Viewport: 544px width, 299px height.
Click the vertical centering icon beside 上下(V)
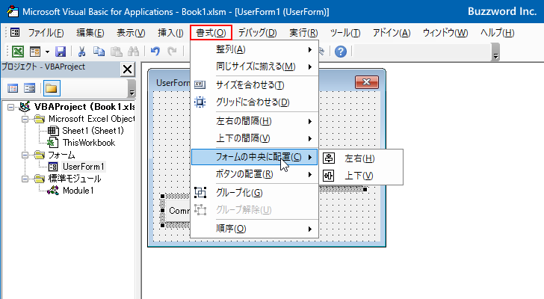[x=329, y=176]
